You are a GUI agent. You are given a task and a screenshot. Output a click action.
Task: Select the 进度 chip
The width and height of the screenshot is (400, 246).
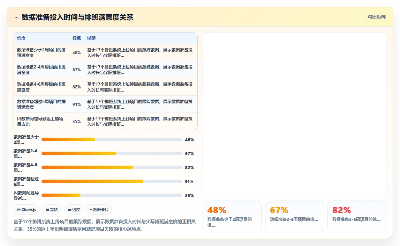[74, 210]
